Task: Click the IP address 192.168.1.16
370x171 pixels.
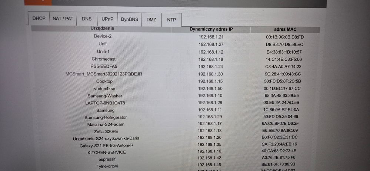Action: click(x=210, y=151)
